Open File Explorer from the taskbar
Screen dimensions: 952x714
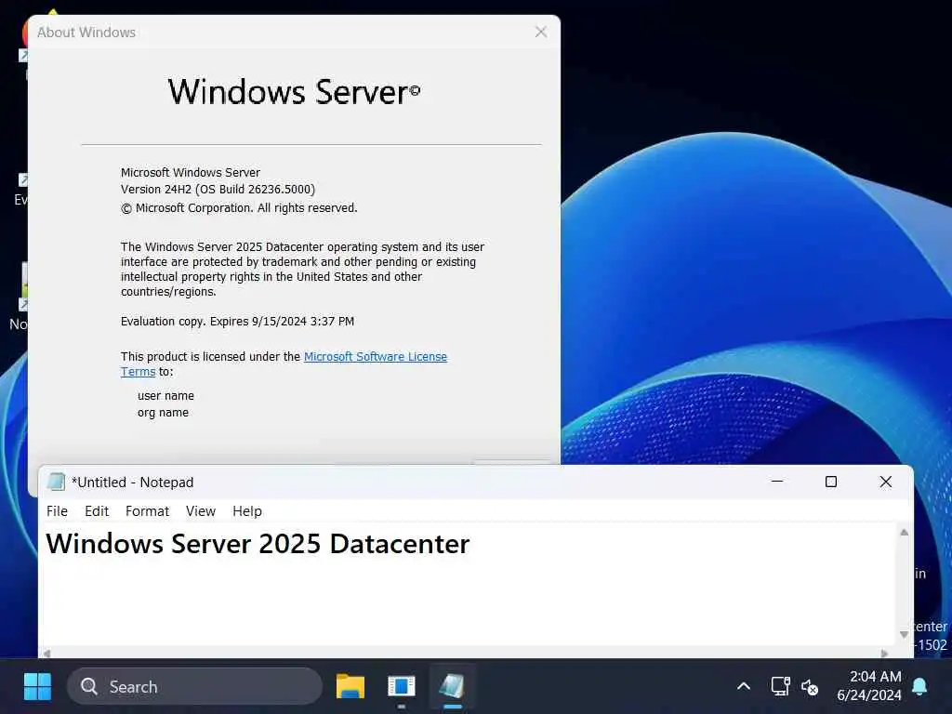pyautogui.click(x=350, y=687)
